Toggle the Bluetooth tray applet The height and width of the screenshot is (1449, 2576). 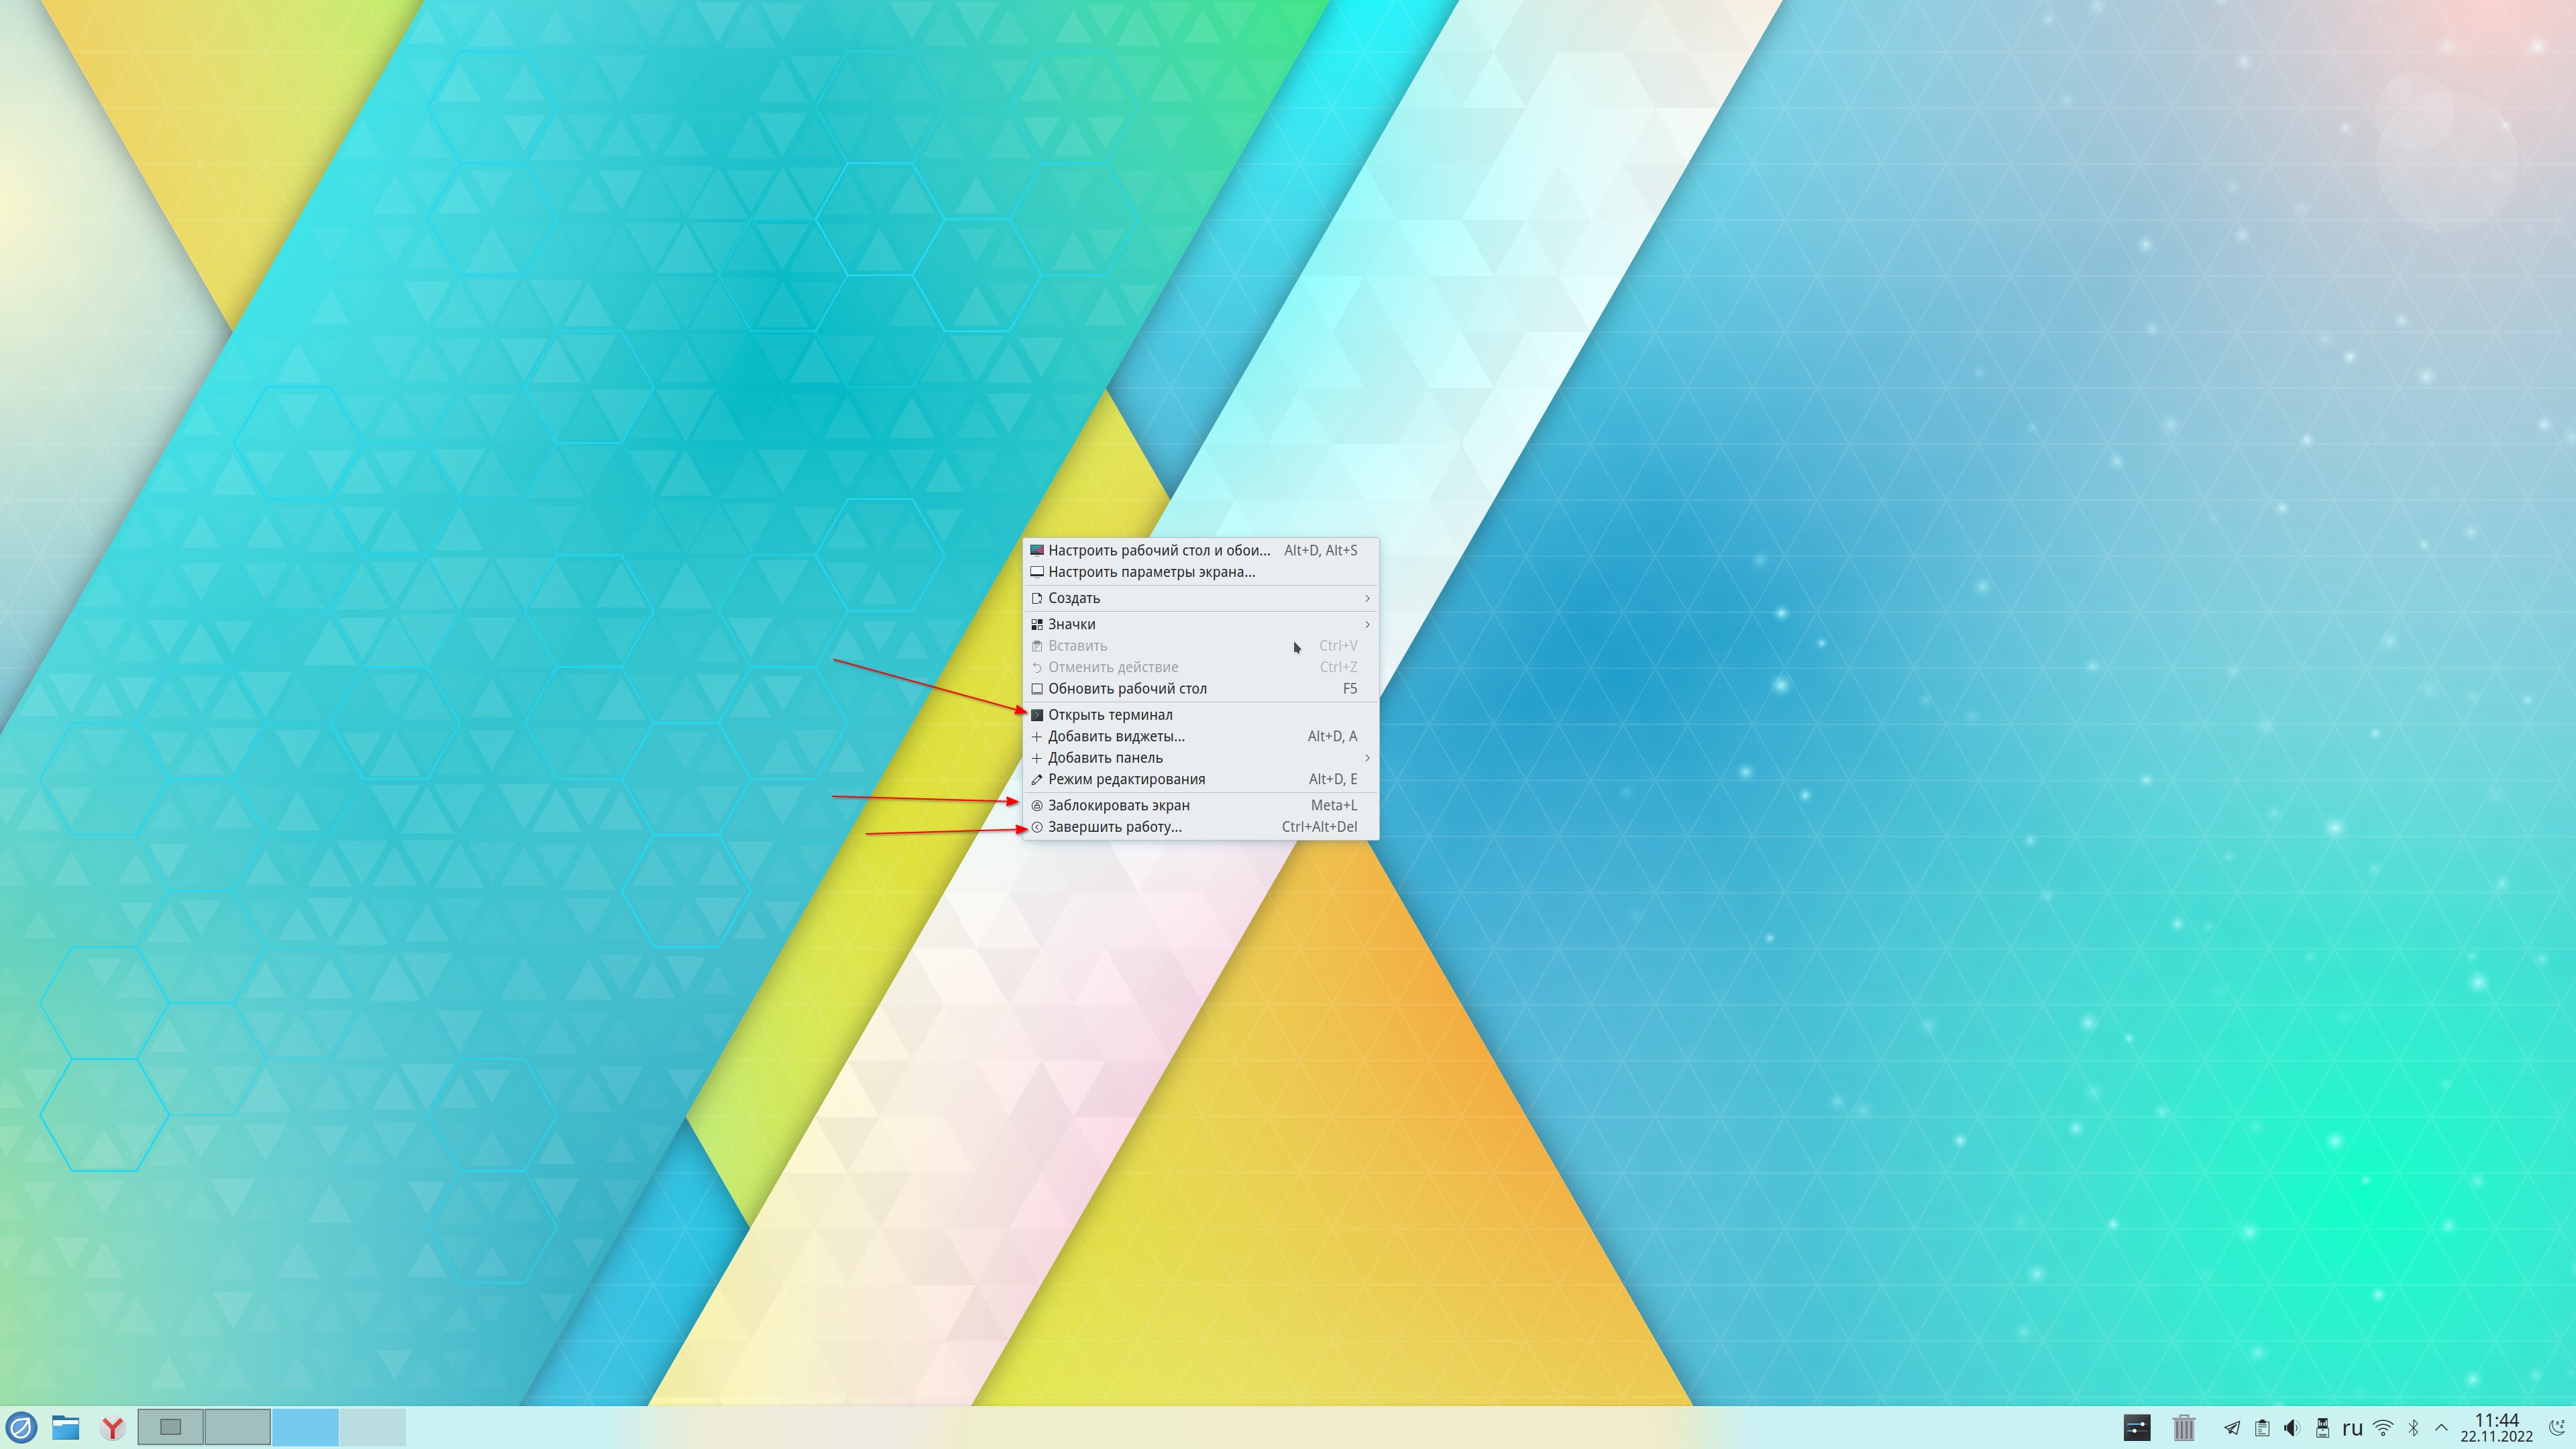(2413, 1427)
